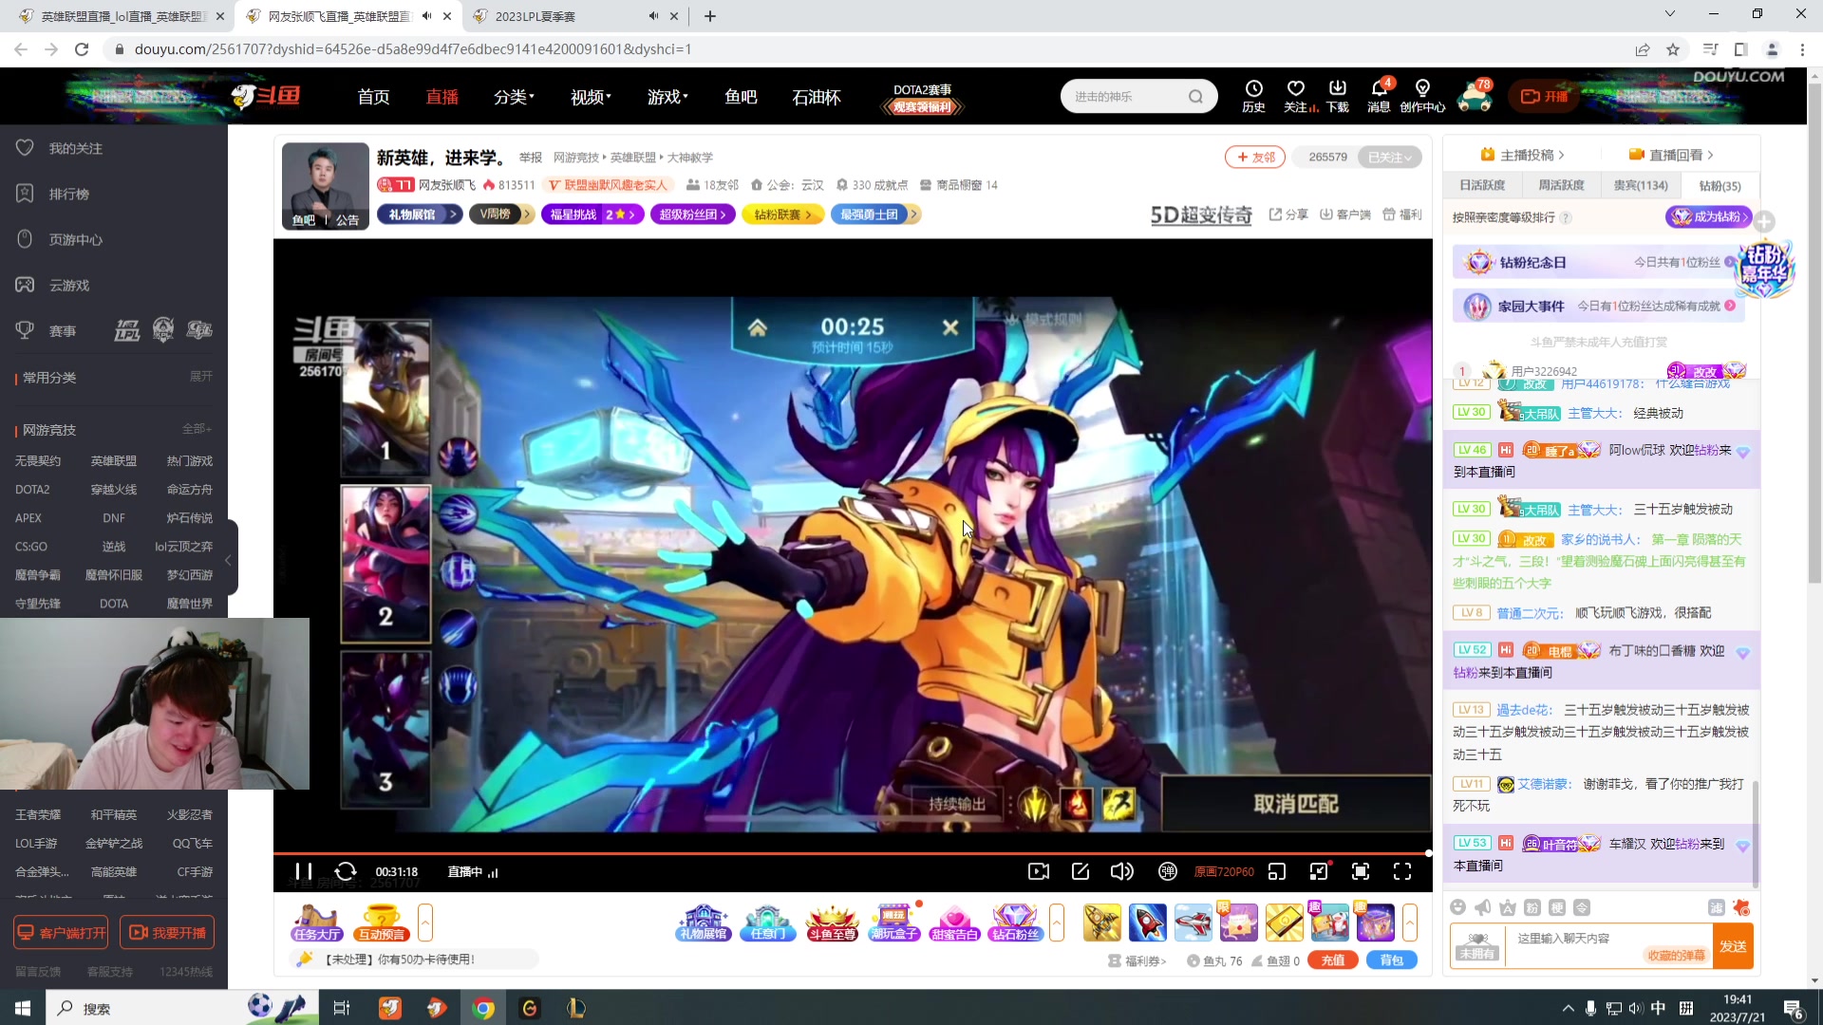This screenshot has width=1823, height=1025.
Task: Open the 已关注 follow status dropdown
Action: point(1390,157)
